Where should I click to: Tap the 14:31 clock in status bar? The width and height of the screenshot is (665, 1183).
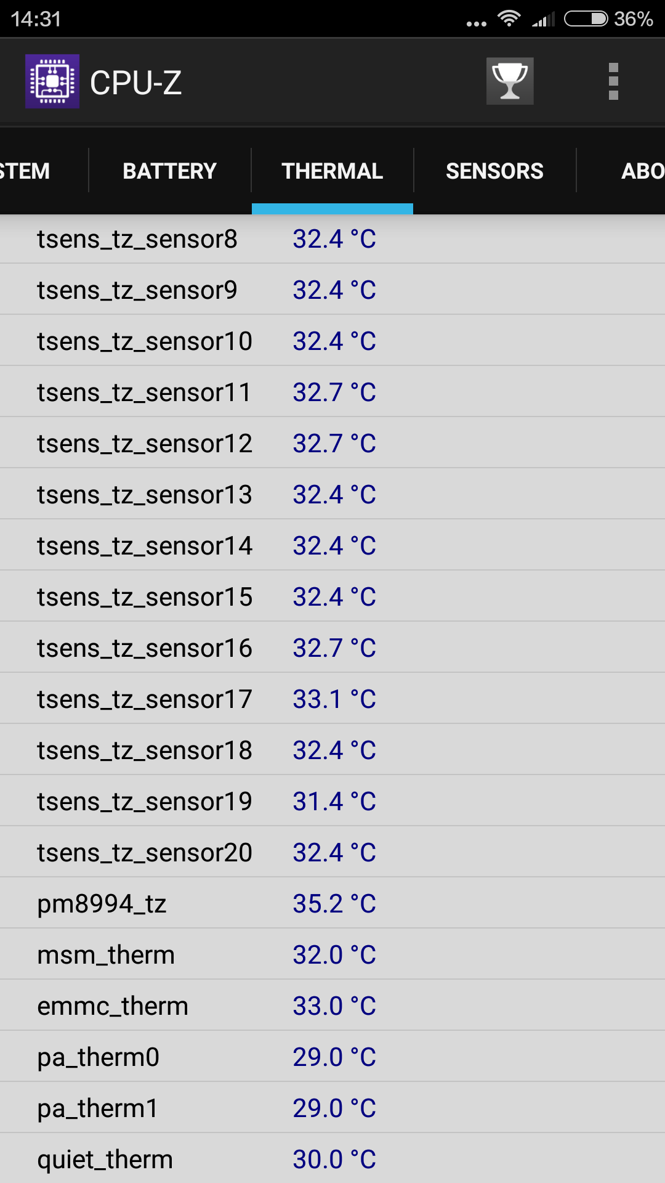(36, 19)
